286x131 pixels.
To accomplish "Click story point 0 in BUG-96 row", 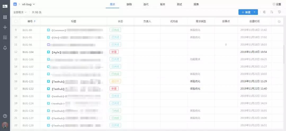I will click(226, 45).
